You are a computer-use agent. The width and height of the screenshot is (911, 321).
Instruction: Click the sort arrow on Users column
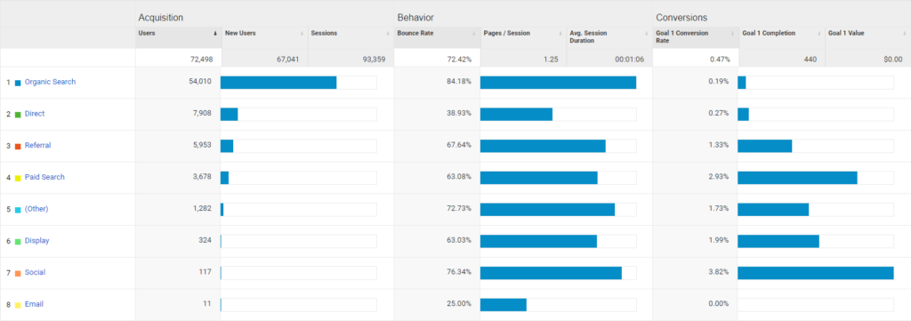(x=215, y=34)
